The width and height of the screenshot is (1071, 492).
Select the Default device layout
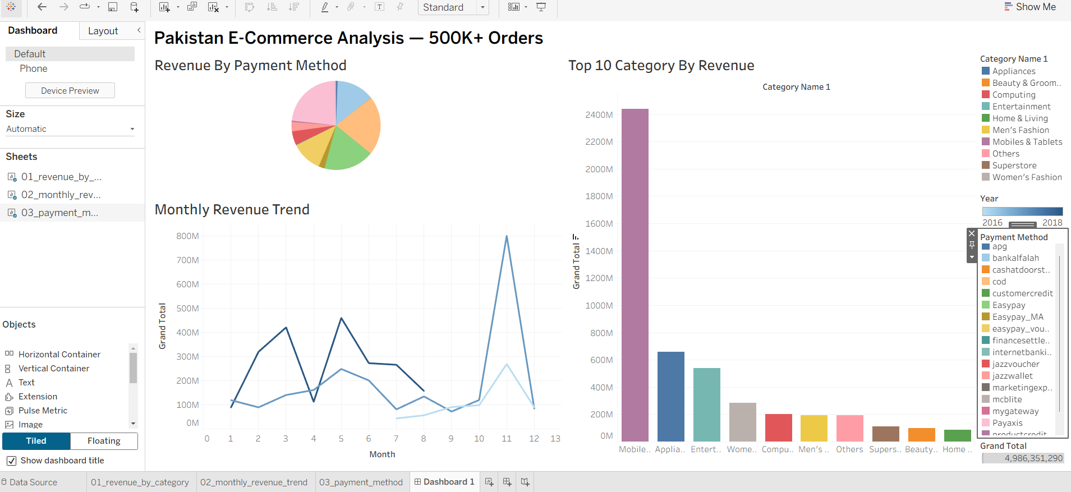pos(70,54)
